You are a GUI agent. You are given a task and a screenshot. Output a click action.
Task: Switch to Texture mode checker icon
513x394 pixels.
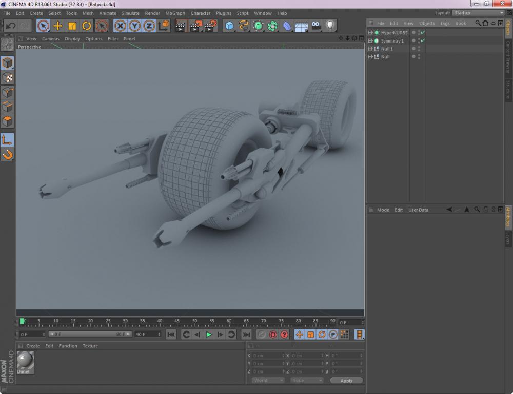click(x=7, y=78)
